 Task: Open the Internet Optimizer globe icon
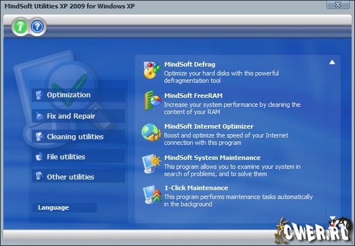151,133
